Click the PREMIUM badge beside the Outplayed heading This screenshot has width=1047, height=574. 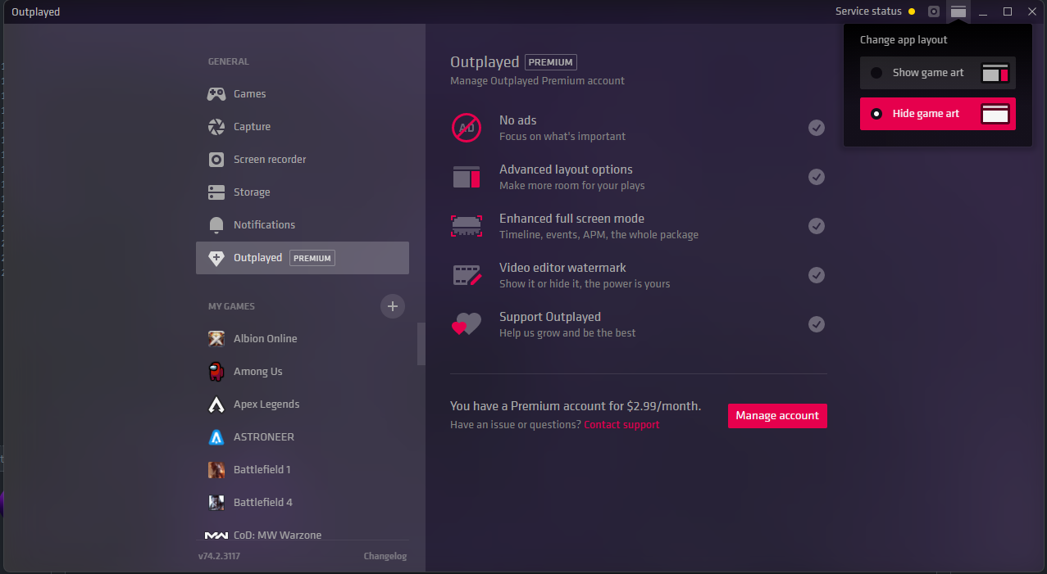[551, 62]
